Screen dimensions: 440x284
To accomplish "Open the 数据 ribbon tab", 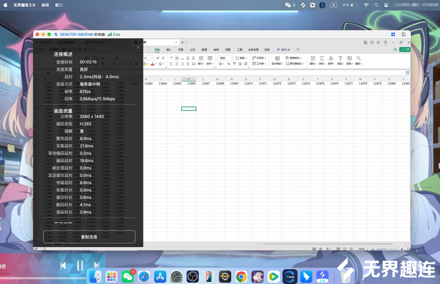I will coord(204,50).
